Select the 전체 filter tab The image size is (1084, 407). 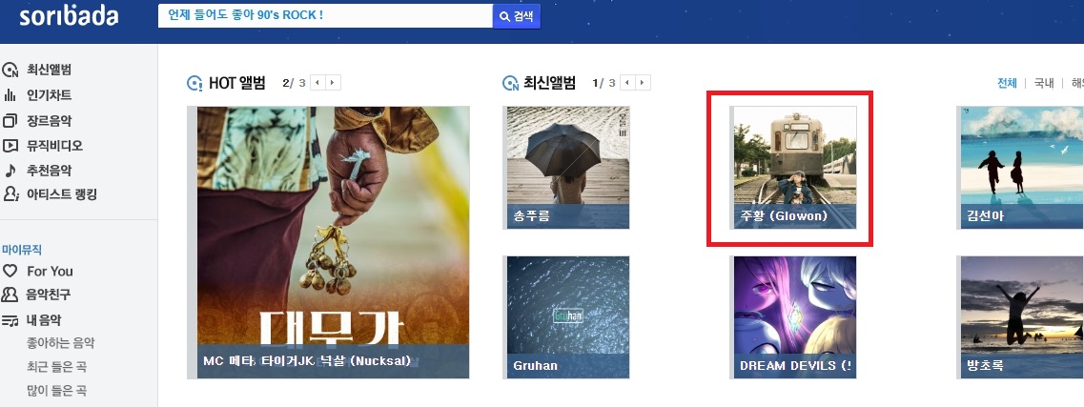1007,83
